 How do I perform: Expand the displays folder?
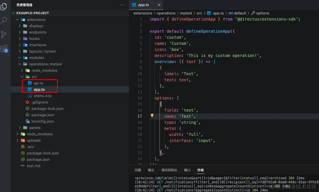point(20,26)
